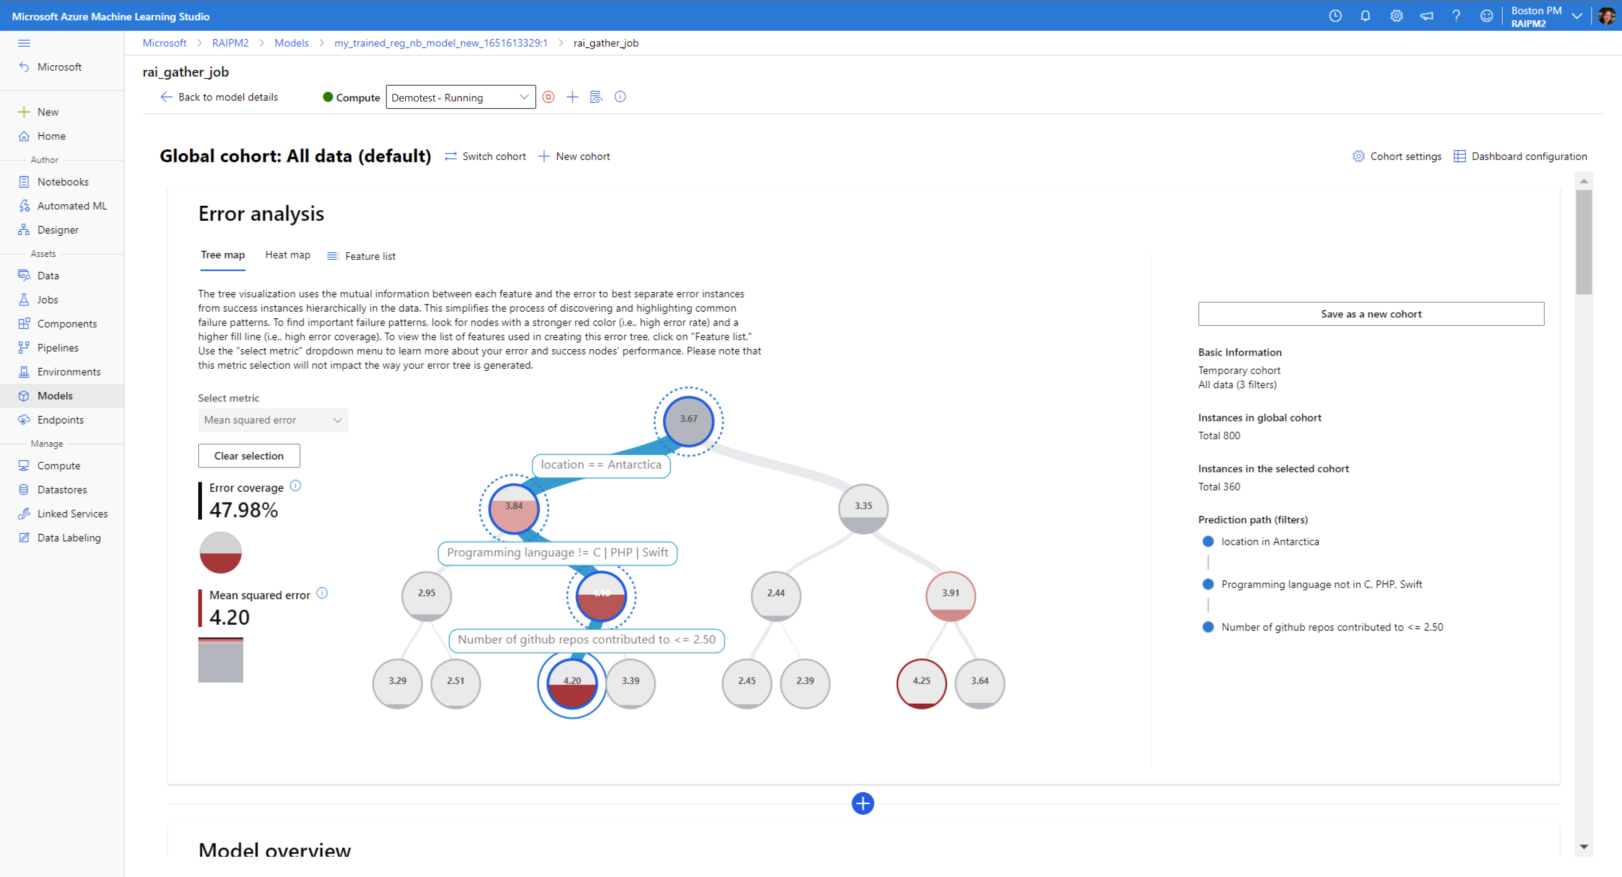Screen dimensions: 1622x877
Task: Open the Jobs section
Action: pyautogui.click(x=47, y=299)
